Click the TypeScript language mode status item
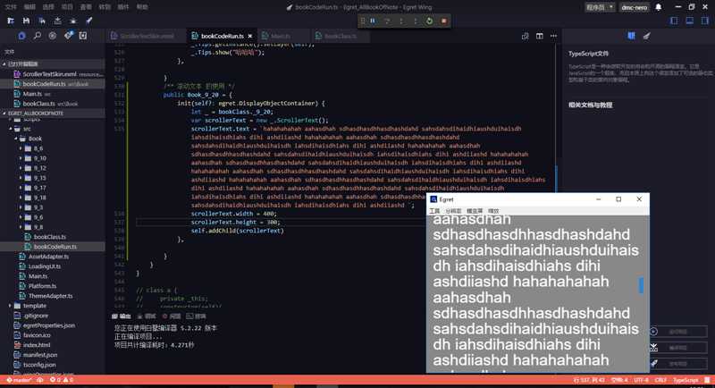The image size is (715, 388). (686, 380)
